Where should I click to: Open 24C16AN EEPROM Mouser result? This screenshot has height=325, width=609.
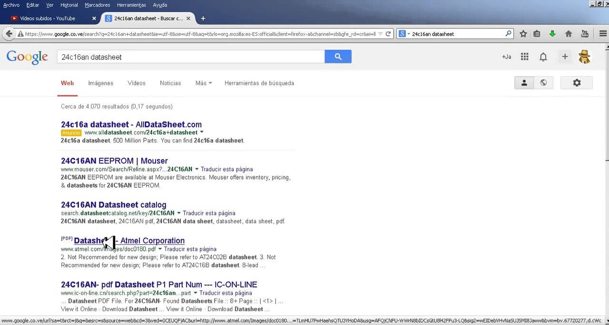coord(114,161)
